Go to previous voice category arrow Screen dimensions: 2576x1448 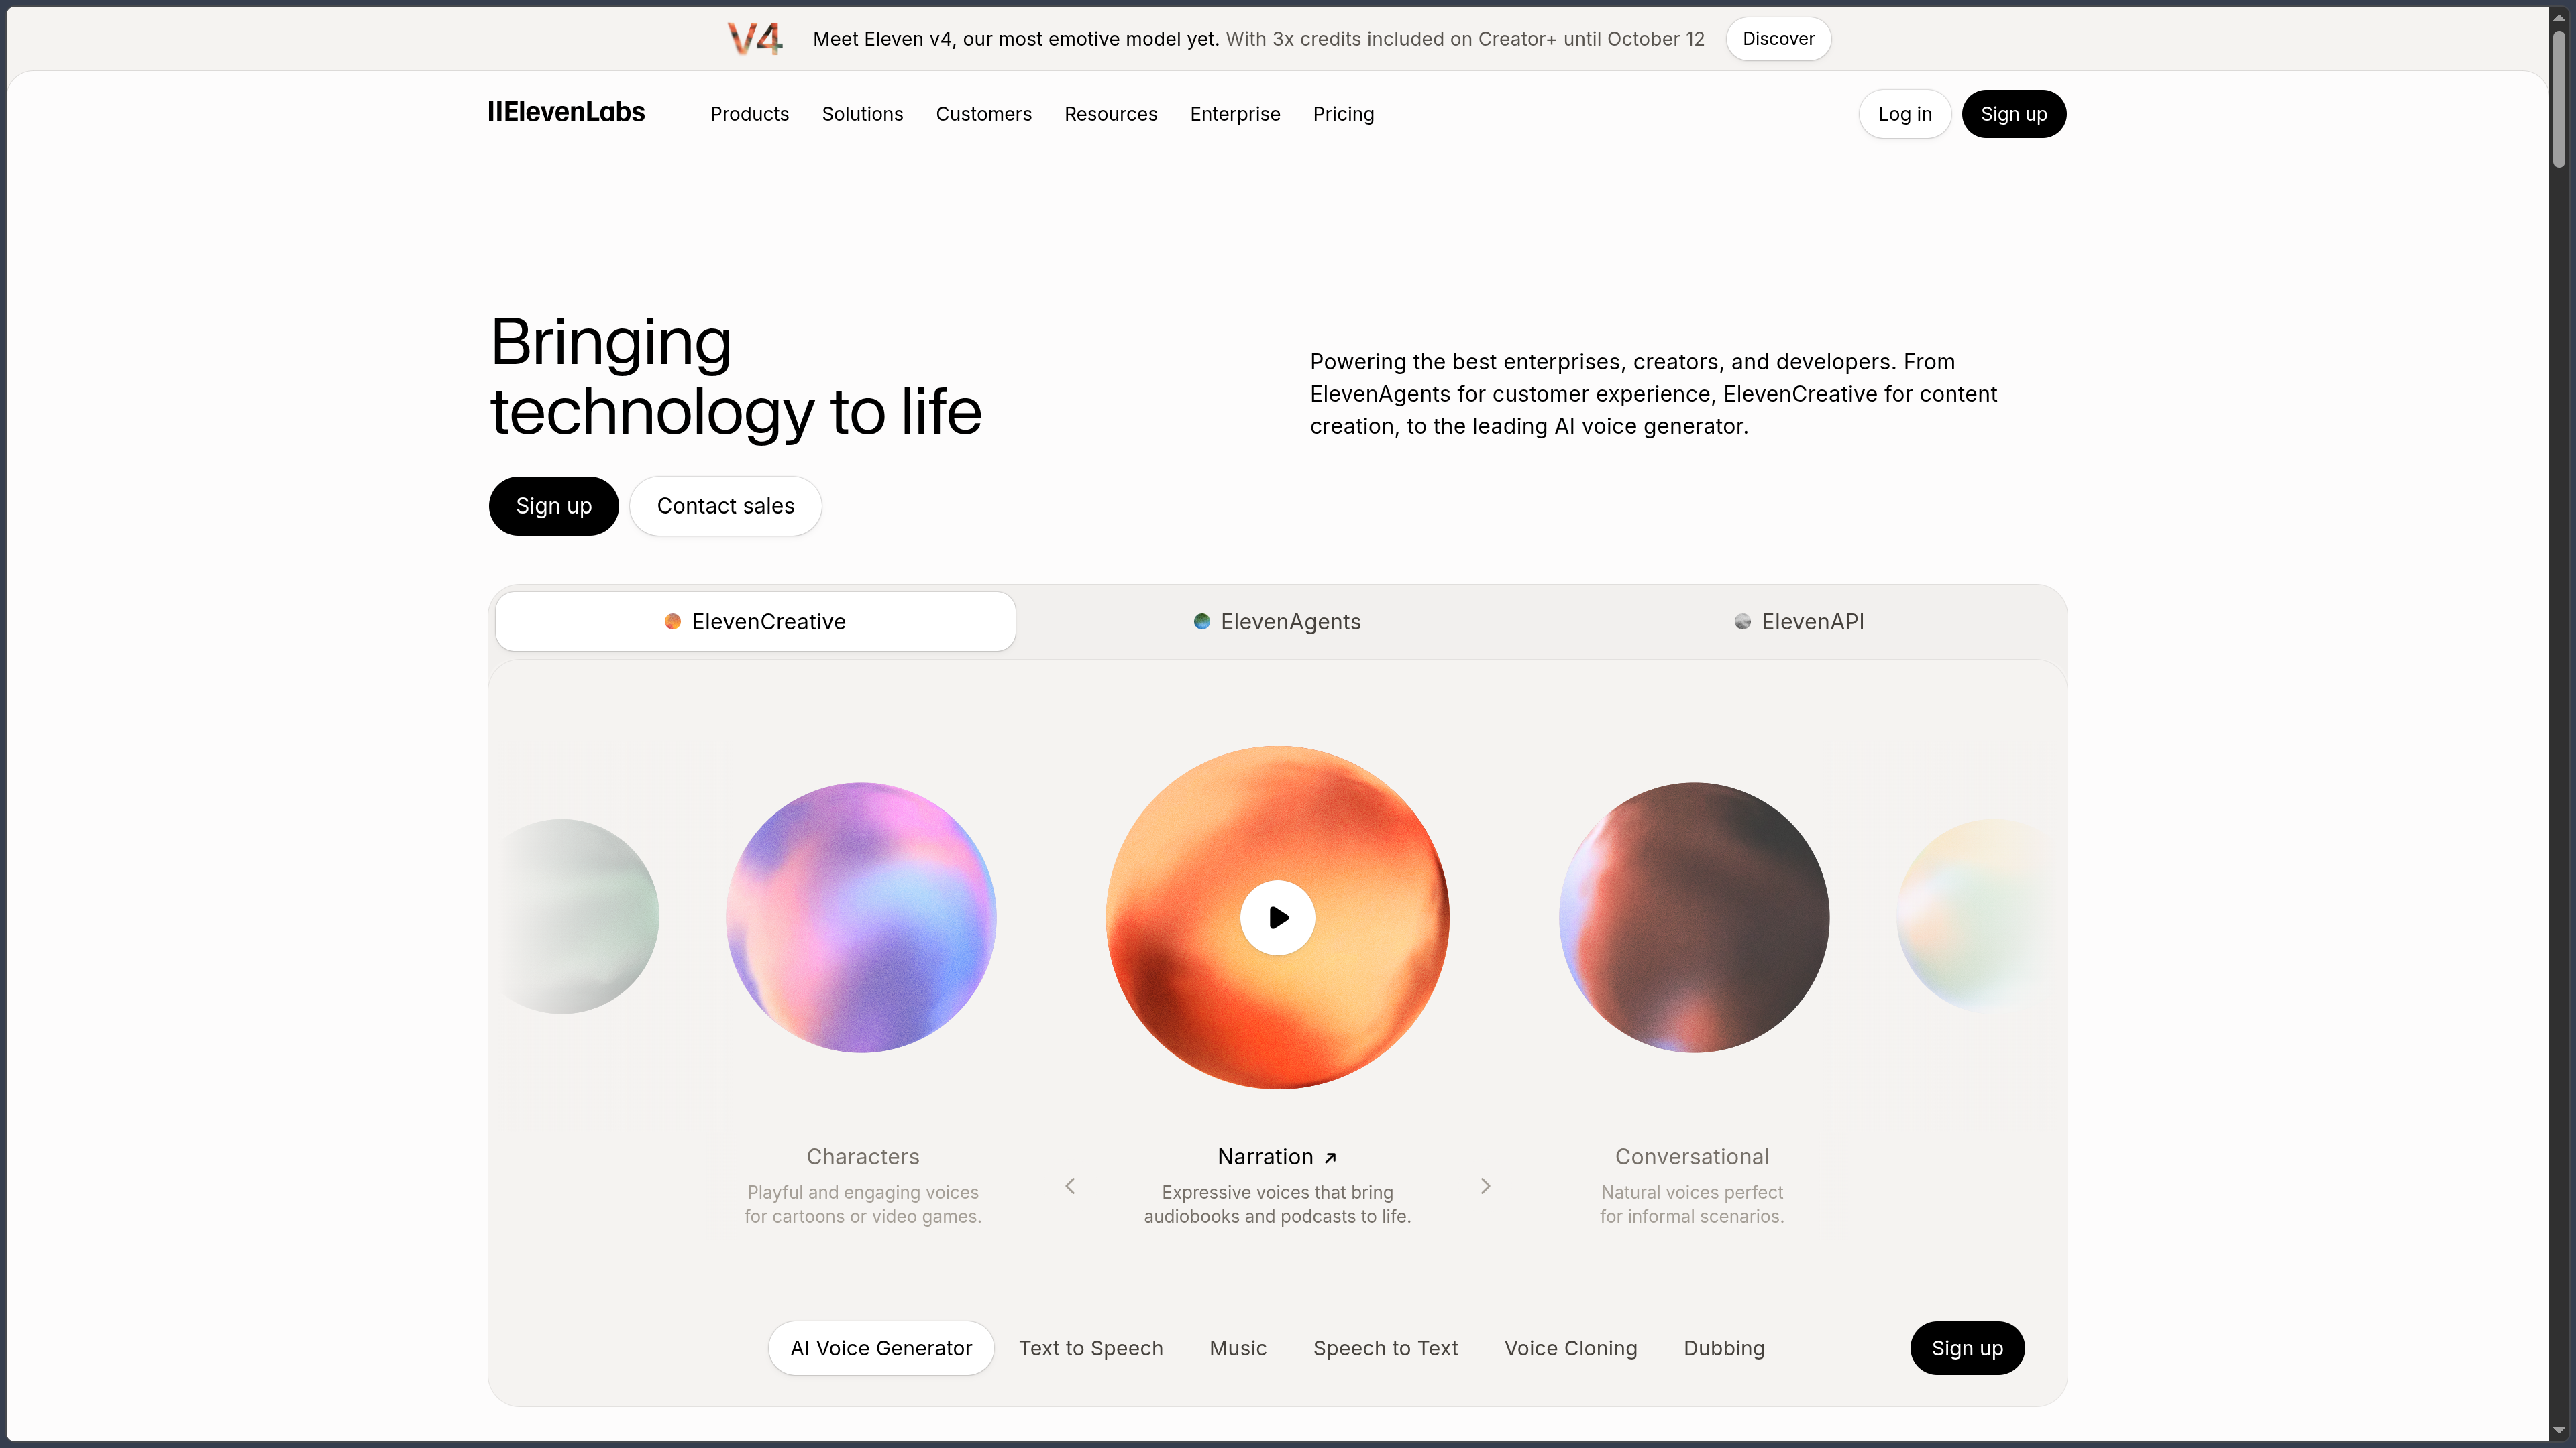coord(1070,1186)
